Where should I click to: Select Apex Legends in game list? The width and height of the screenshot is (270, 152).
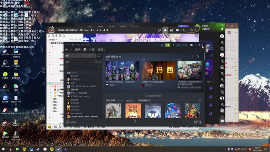coord(75,113)
